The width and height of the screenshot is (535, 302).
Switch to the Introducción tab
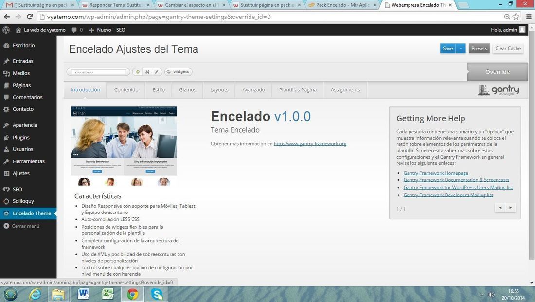point(85,90)
